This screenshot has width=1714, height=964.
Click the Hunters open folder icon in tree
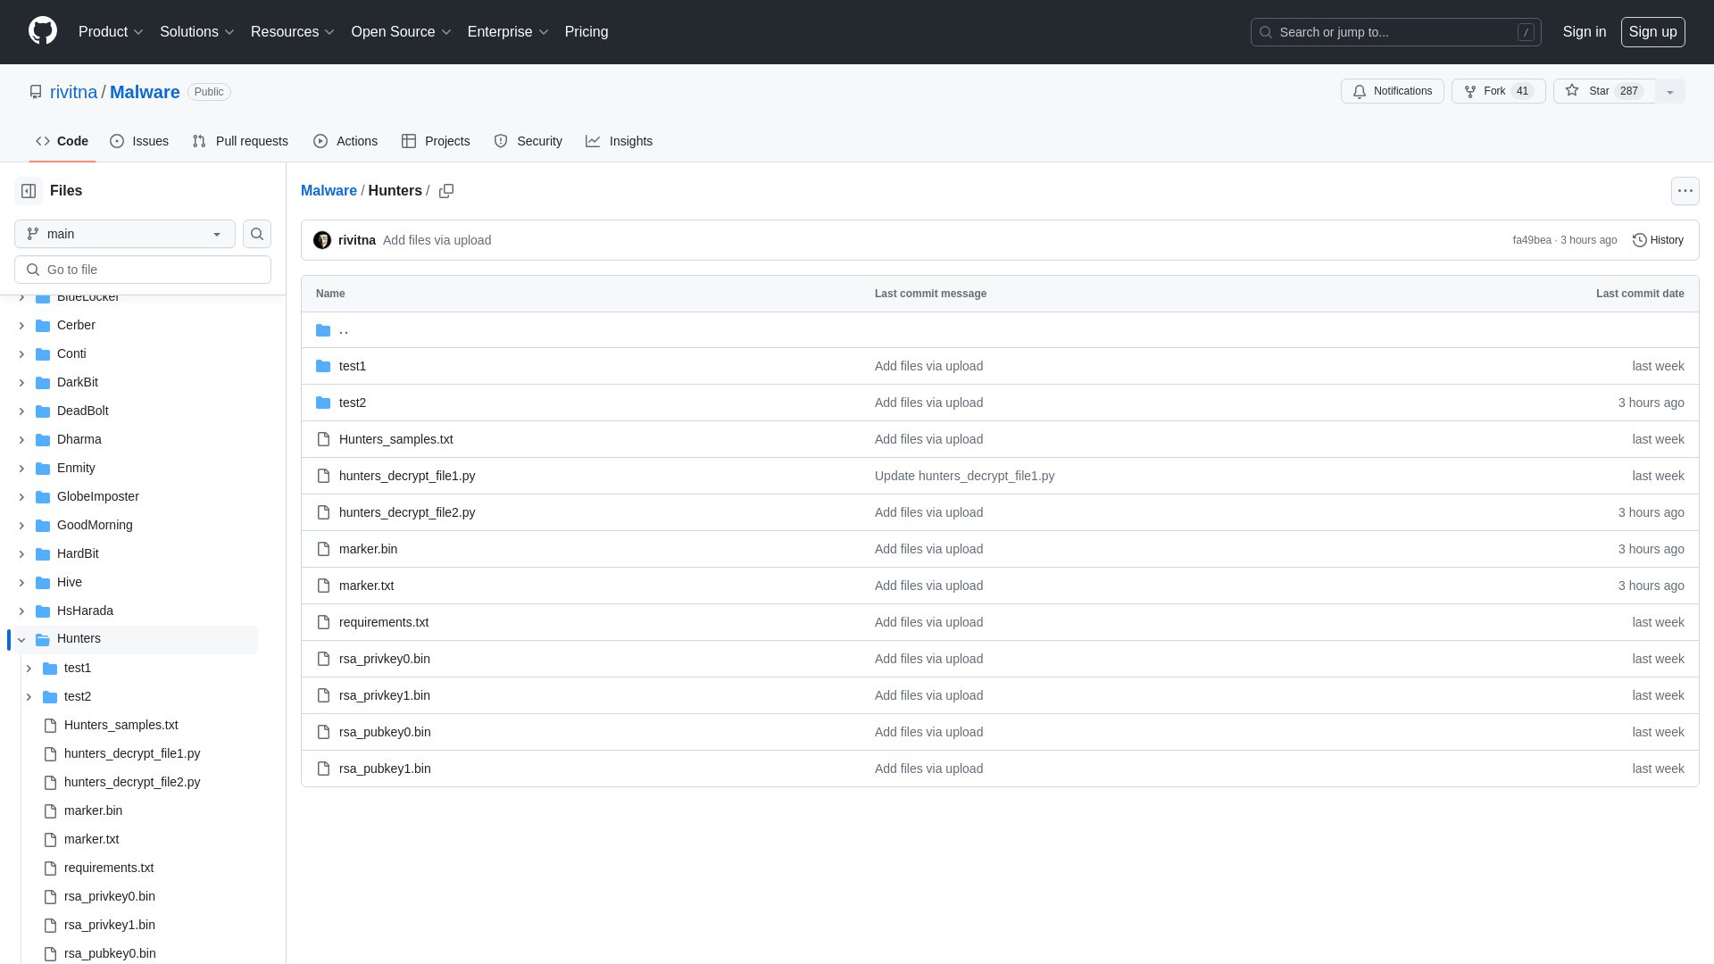pyautogui.click(x=43, y=639)
